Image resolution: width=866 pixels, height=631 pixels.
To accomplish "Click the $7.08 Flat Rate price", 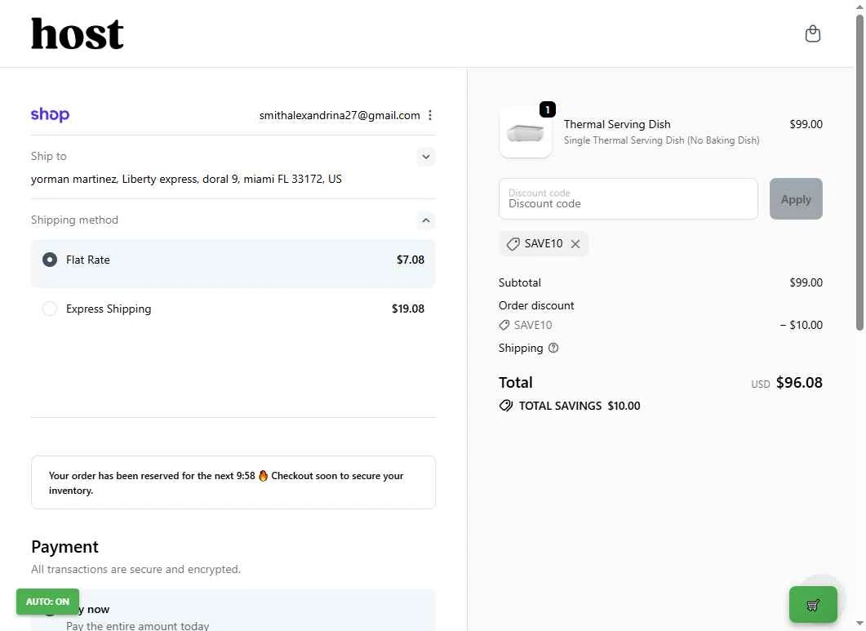I will tap(411, 260).
